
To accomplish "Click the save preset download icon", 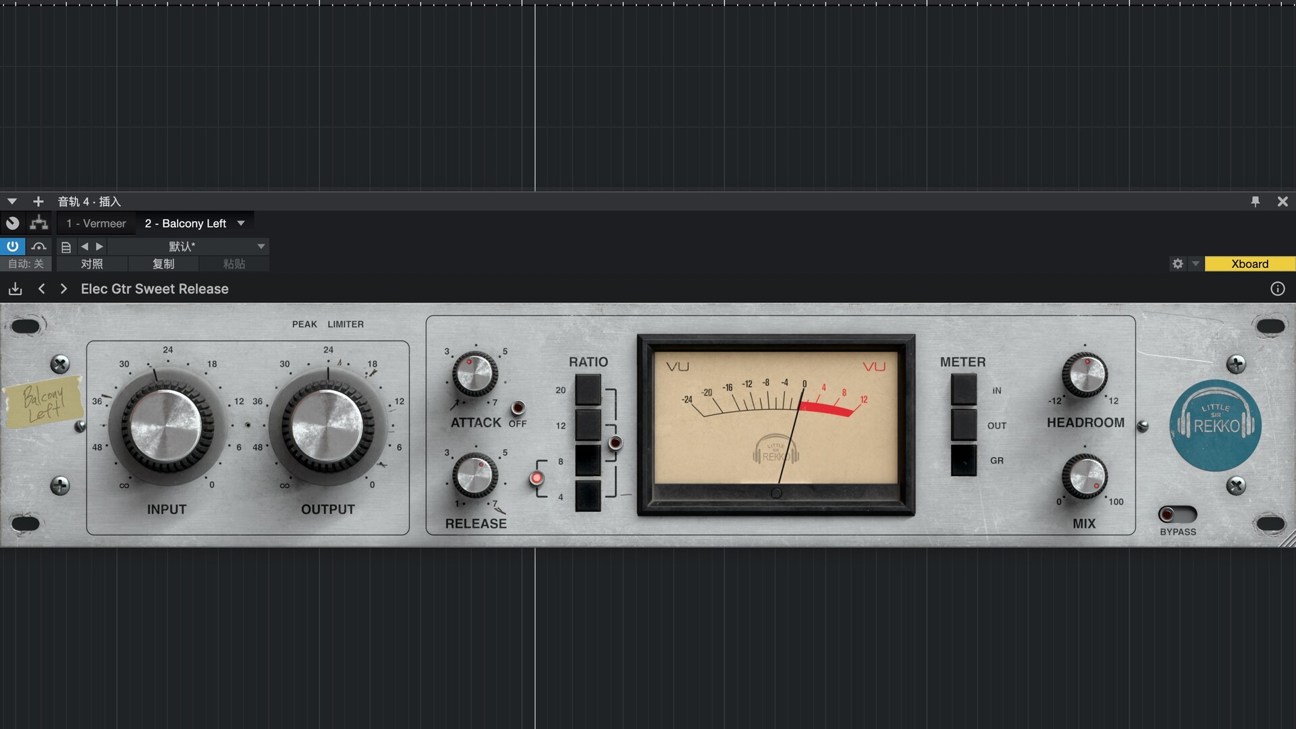I will pyautogui.click(x=15, y=289).
